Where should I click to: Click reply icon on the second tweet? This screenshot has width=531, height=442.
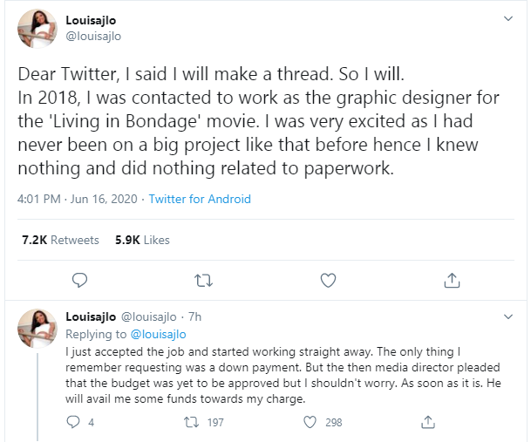75,422
